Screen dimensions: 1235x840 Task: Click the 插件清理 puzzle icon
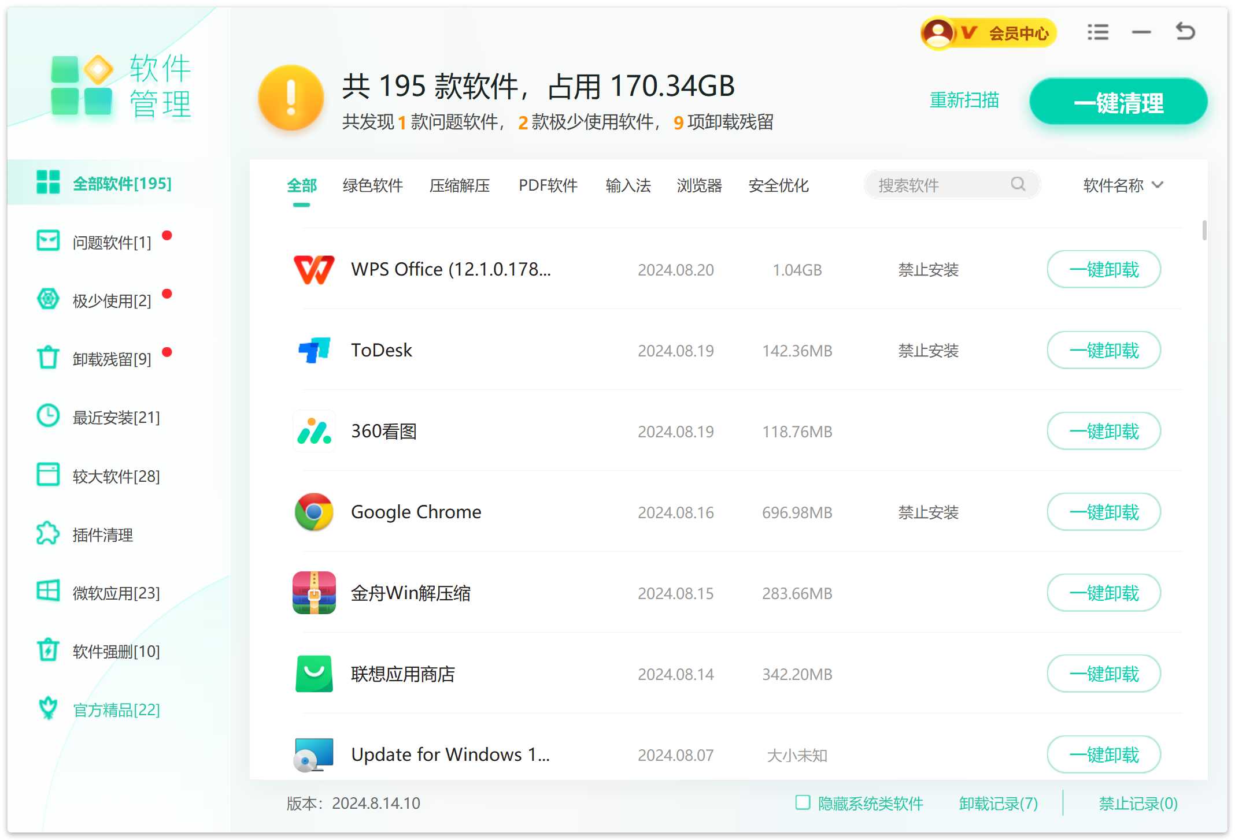pos(48,533)
